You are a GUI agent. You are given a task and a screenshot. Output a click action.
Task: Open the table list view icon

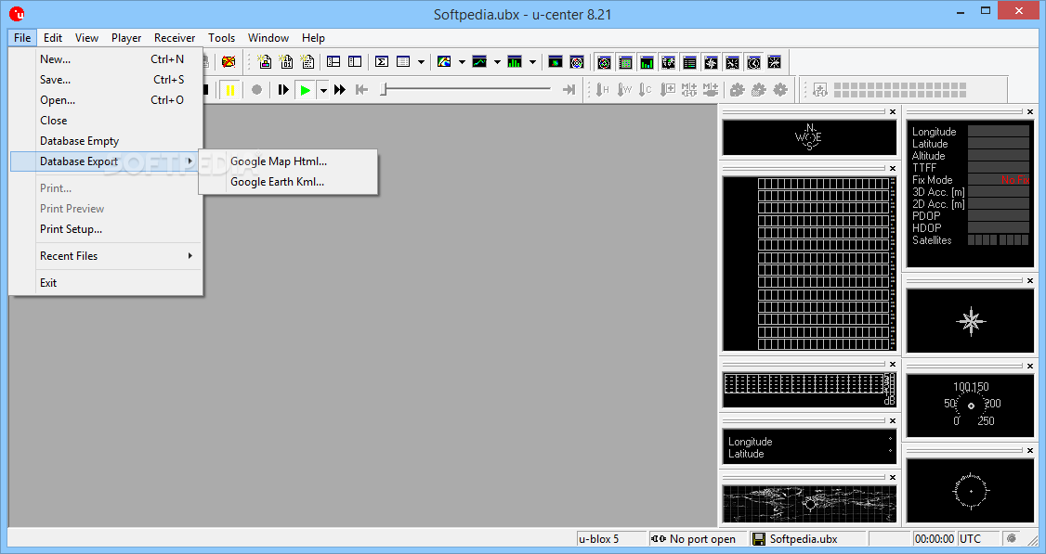coord(403,62)
